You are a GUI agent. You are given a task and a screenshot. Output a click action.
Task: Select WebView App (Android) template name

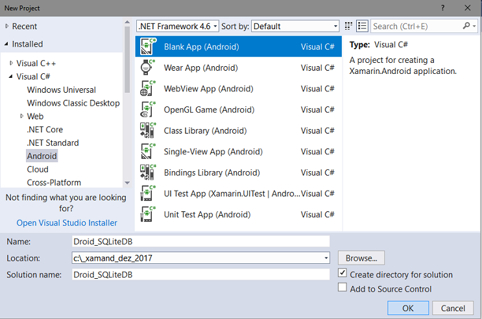click(x=208, y=89)
